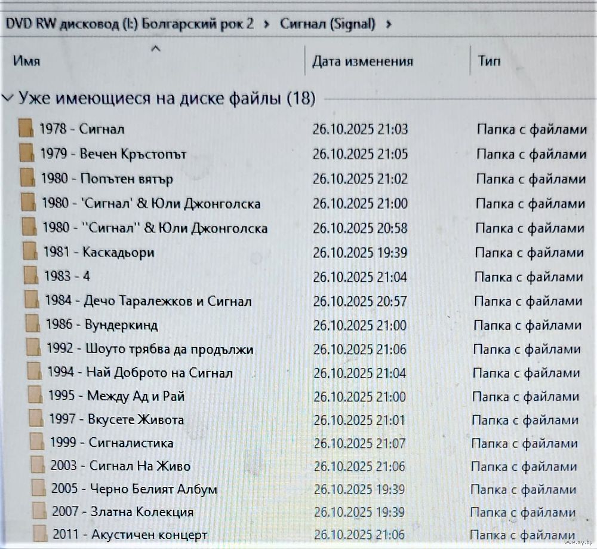Select folder icon of 1981 - Каскадьори
The height and width of the screenshot is (549, 597).
point(29,252)
